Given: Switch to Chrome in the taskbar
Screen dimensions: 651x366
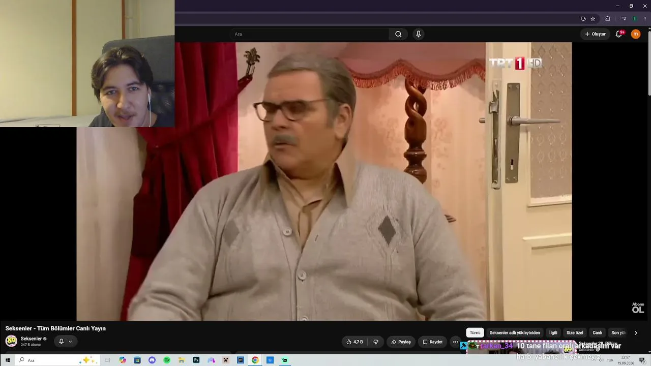Looking at the screenshot, I should [x=255, y=360].
